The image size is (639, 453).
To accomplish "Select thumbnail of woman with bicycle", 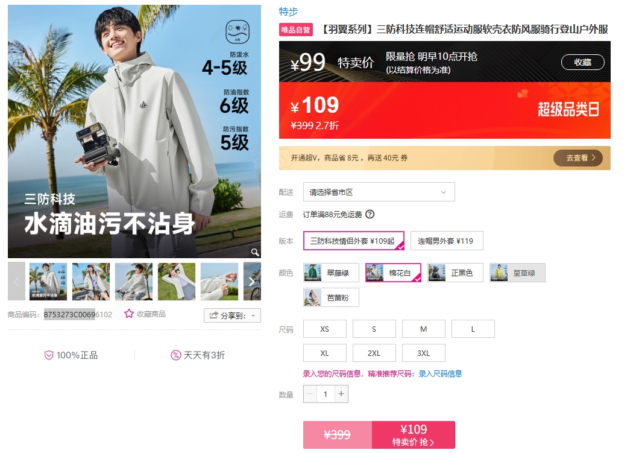I will click(x=91, y=281).
